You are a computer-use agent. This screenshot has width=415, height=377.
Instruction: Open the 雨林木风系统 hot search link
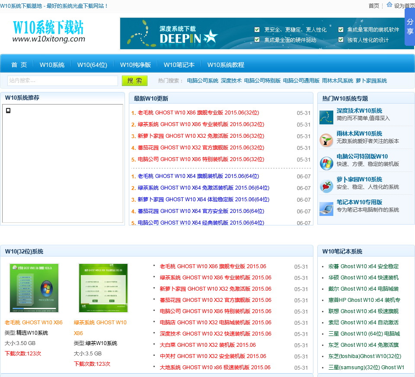click(338, 81)
